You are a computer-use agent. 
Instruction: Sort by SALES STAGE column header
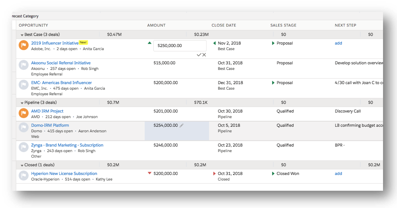pos(283,25)
